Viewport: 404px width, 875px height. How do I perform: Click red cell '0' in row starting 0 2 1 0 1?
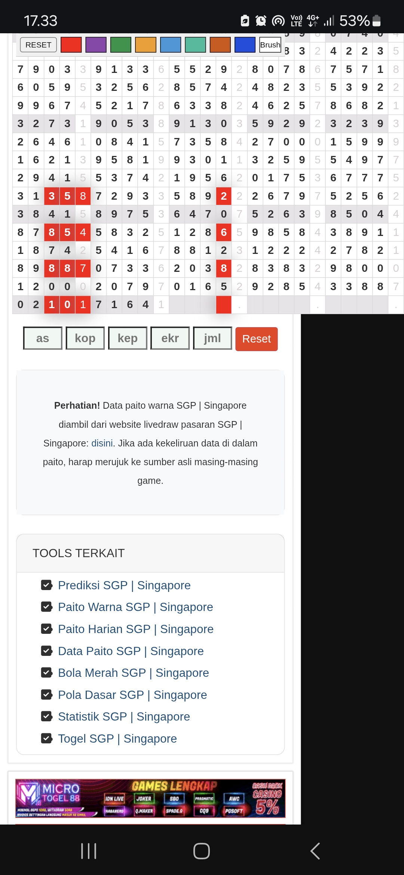(x=67, y=304)
